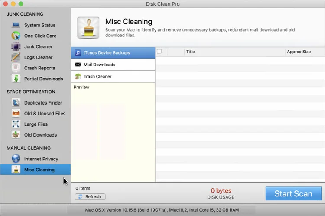Open Internet Privacy label

(x=41, y=159)
